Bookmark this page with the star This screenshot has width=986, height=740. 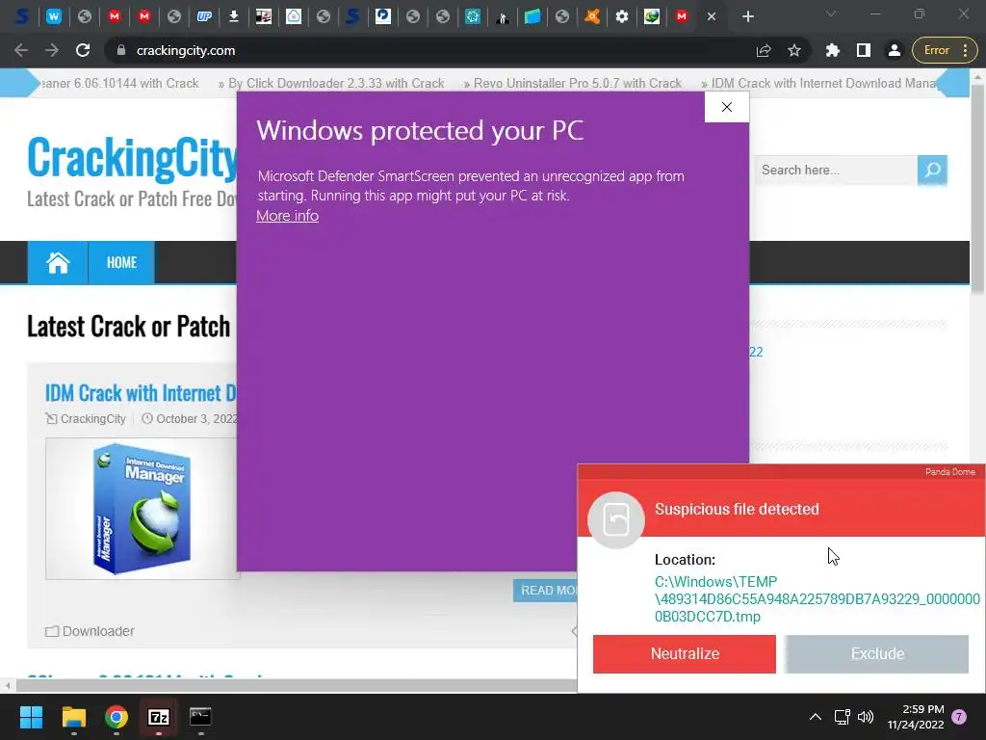794,50
